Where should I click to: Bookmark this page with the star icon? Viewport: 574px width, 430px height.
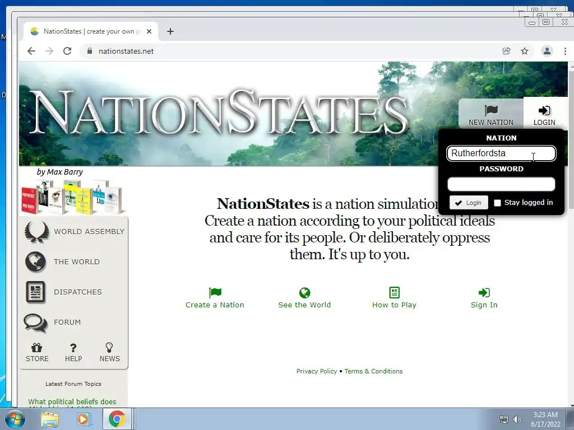pyautogui.click(x=525, y=51)
